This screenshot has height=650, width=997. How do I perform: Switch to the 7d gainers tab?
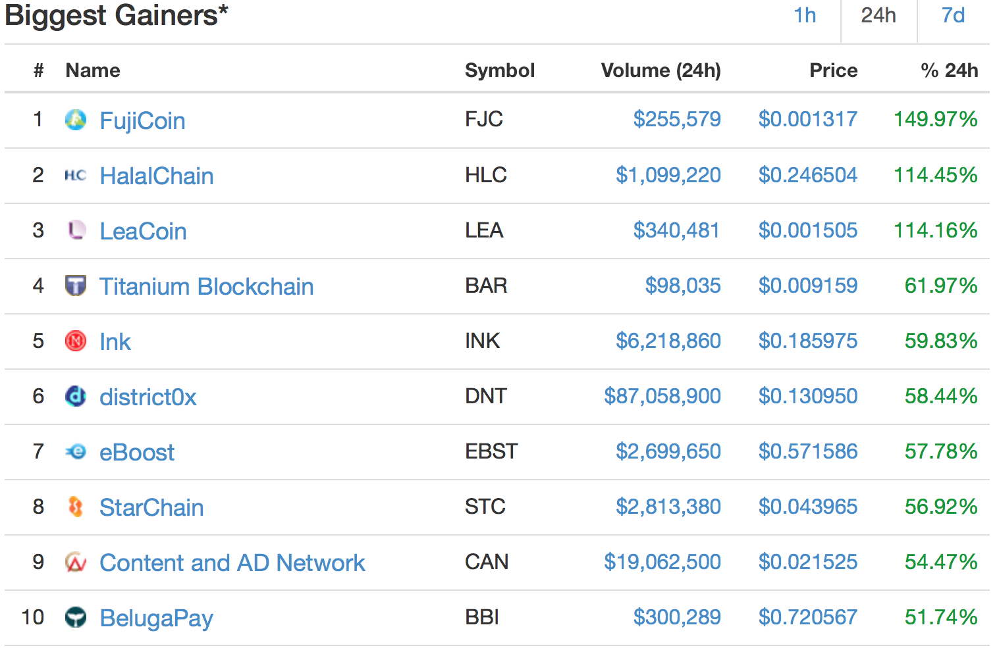tap(953, 16)
